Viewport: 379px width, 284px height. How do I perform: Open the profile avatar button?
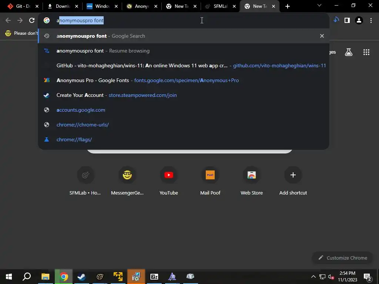(x=359, y=21)
